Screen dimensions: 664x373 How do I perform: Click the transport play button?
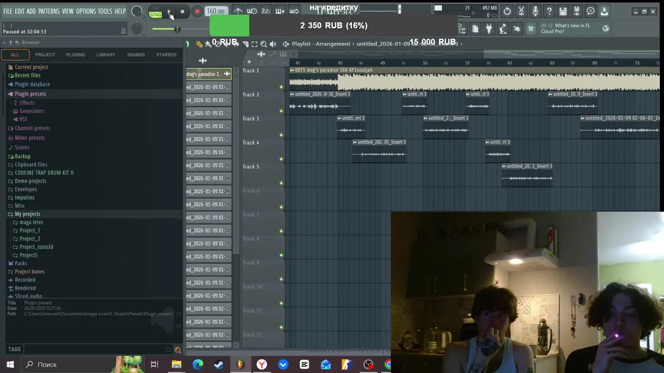tap(169, 11)
